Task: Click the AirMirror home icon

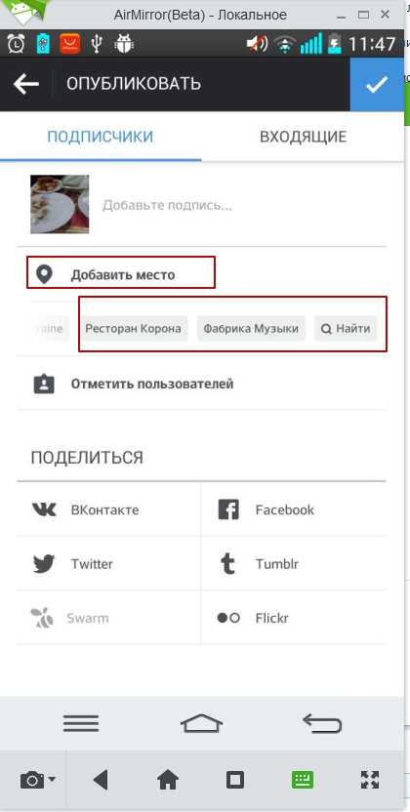Action: click(168, 780)
